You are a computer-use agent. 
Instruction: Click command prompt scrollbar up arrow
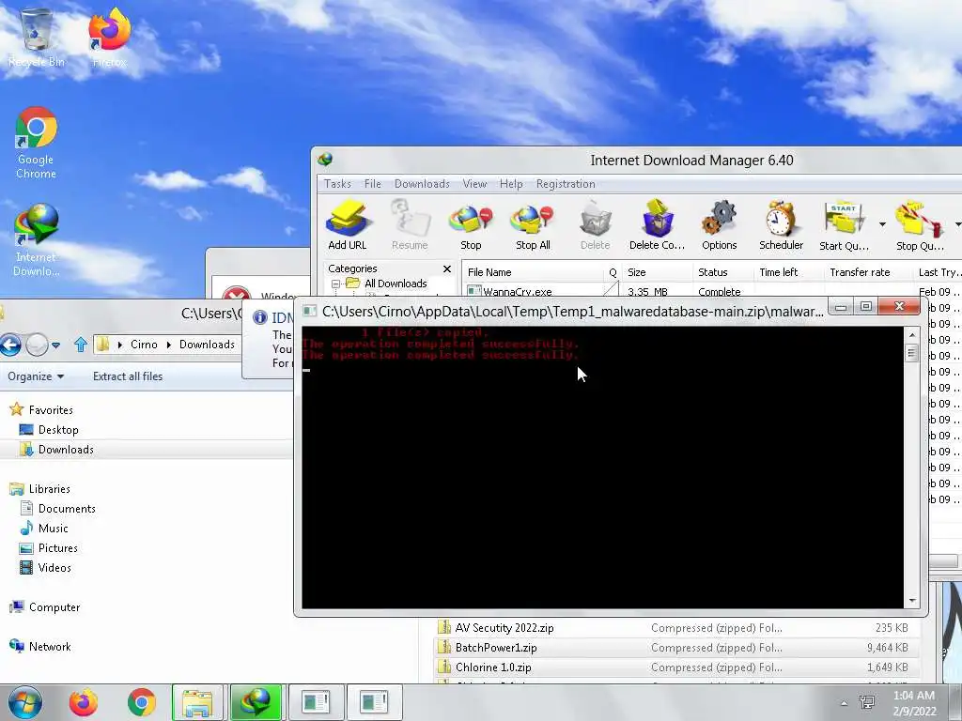pos(911,335)
